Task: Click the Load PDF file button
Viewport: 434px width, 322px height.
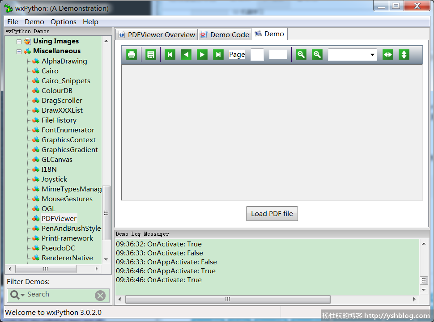Action: coord(272,214)
